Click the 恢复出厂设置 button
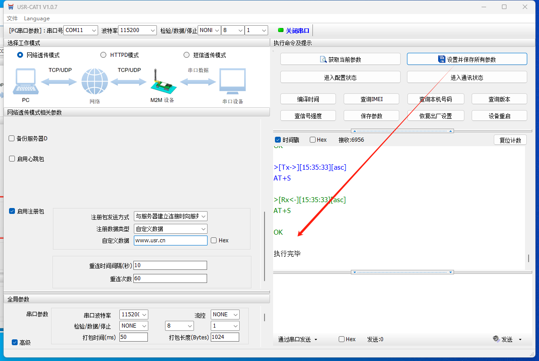539x361 pixels. coord(435,116)
